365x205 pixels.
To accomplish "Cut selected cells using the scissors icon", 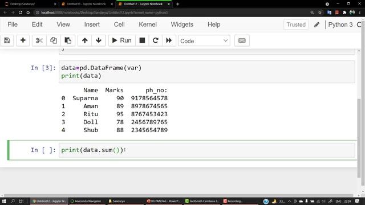I will pyautogui.click(x=39, y=40).
